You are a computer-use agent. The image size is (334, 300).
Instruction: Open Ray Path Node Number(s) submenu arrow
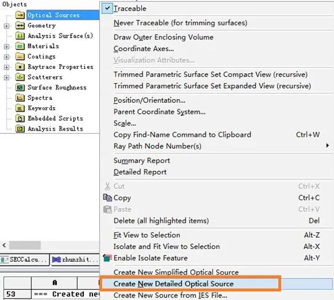pos(327,145)
